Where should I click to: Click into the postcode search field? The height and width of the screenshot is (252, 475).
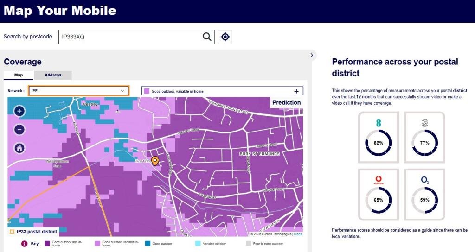tap(130, 37)
